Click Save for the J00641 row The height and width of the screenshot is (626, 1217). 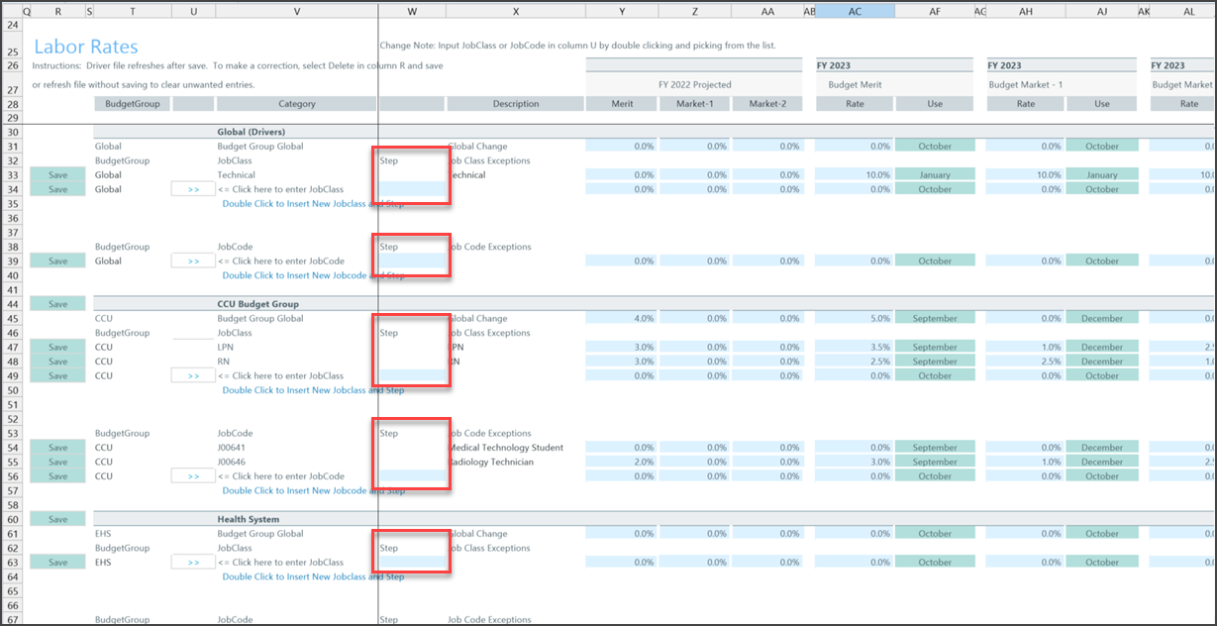58,448
